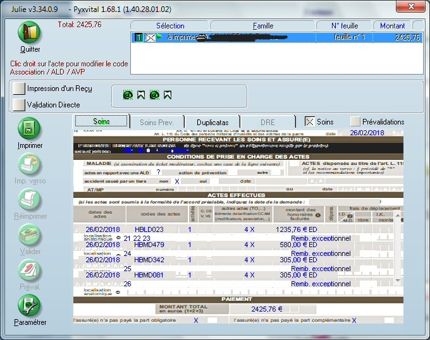430x340 pixels.
Task: Toggle the Impression d'un Reçu checkbox
Action: coord(19,88)
